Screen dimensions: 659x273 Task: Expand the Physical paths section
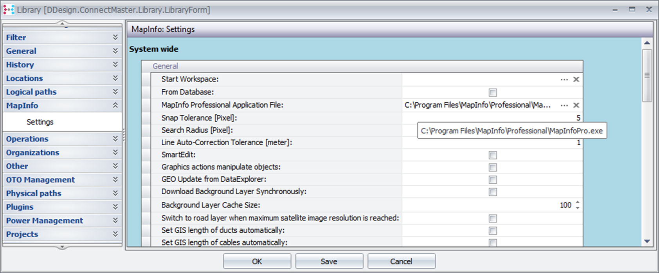63,193
